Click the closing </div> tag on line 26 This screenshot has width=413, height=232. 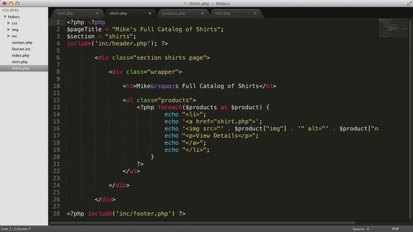(105, 200)
